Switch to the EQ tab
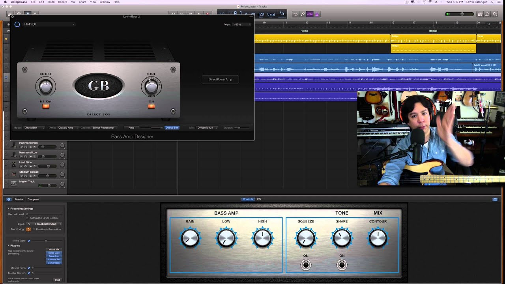The width and height of the screenshot is (505, 284). click(259, 199)
